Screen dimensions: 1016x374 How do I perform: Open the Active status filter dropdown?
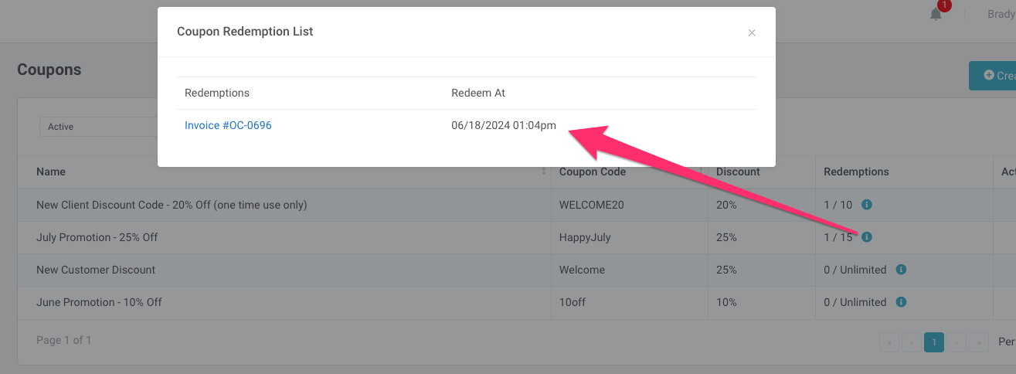(x=99, y=127)
